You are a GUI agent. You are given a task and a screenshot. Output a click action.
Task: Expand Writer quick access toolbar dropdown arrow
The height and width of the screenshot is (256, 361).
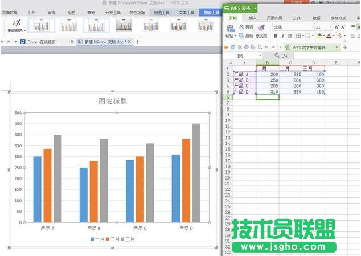pos(15,42)
